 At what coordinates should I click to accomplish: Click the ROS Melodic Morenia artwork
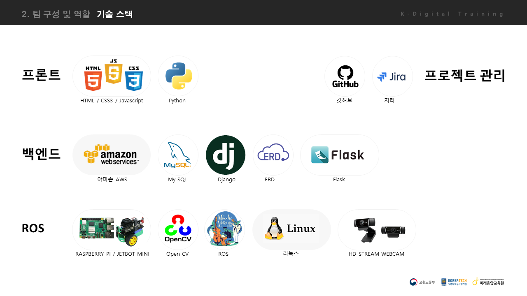pos(225,229)
